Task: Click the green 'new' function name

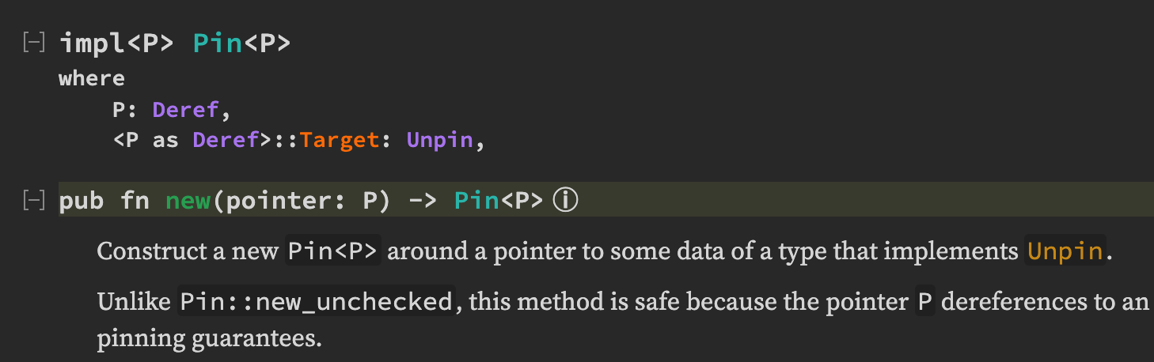Action: coord(187,201)
